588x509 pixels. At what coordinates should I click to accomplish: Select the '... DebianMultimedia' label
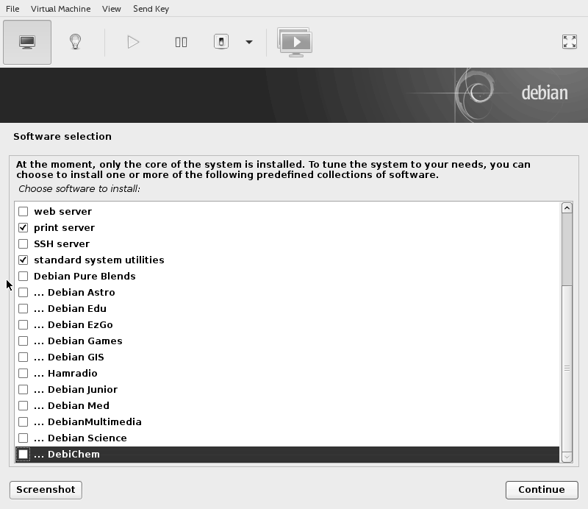87,422
